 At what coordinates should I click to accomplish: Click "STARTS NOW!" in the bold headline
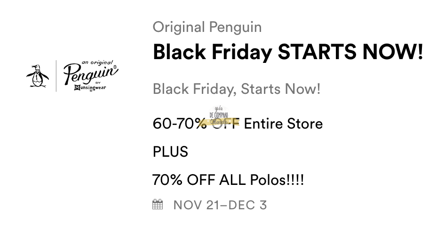(x=350, y=52)
